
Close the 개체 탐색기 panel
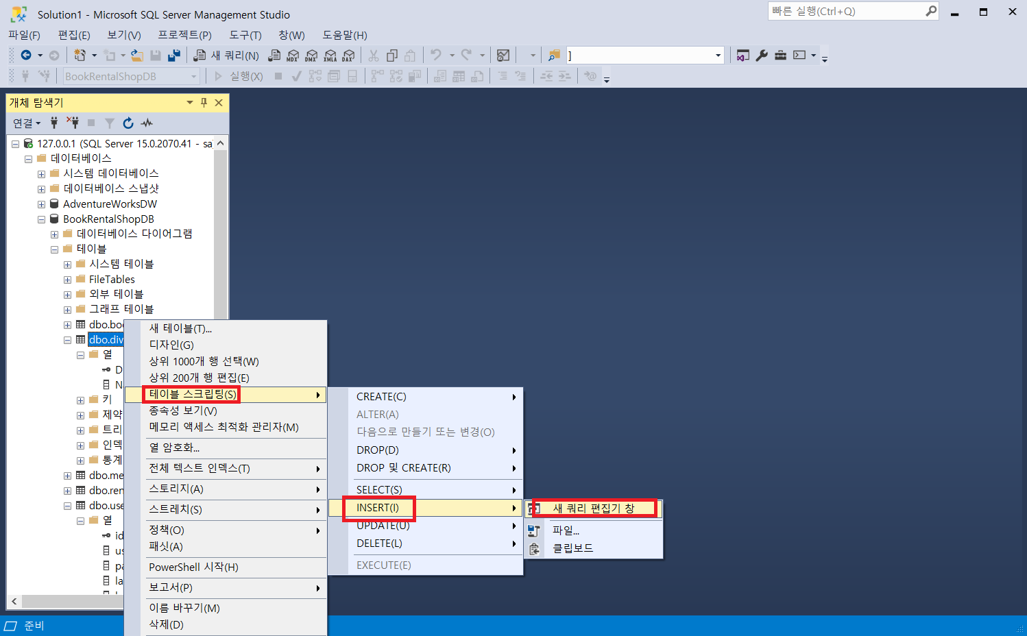pos(219,103)
